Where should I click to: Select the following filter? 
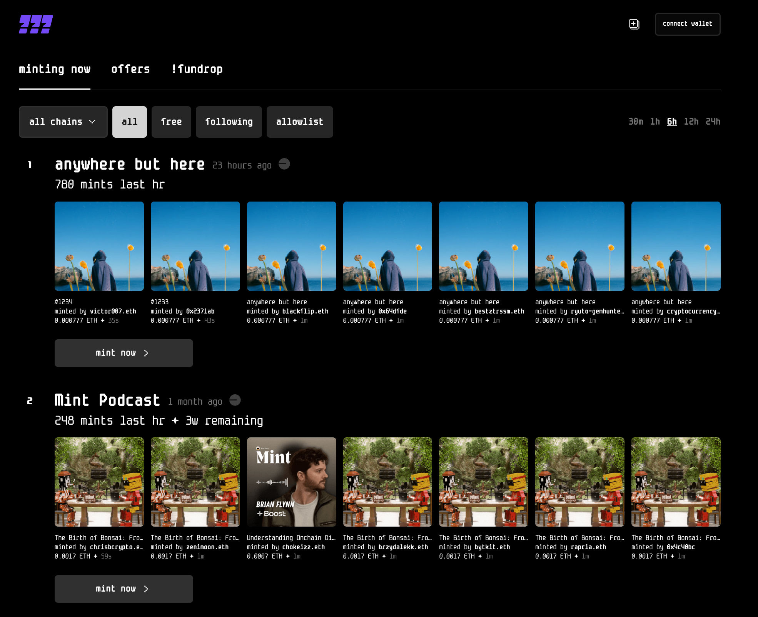point(229,122)
